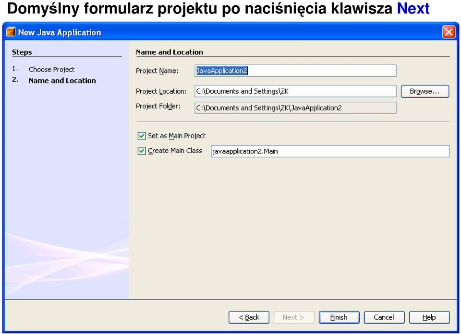Viewport: 461px width, 334px height.
Task: Click the New Java Application window title text
Action: [x=60, y=32]
